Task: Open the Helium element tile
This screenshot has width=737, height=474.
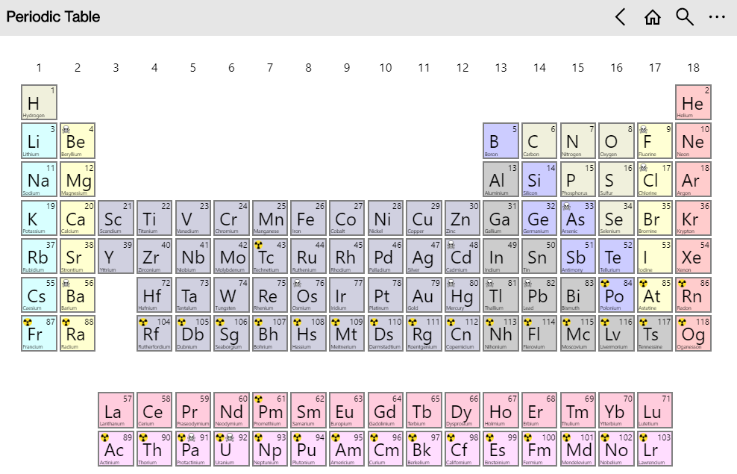Action: pyautogui.click(x=693, y=102)
